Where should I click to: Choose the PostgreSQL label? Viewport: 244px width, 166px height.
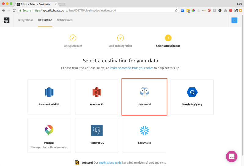click(x=97, y=143)
